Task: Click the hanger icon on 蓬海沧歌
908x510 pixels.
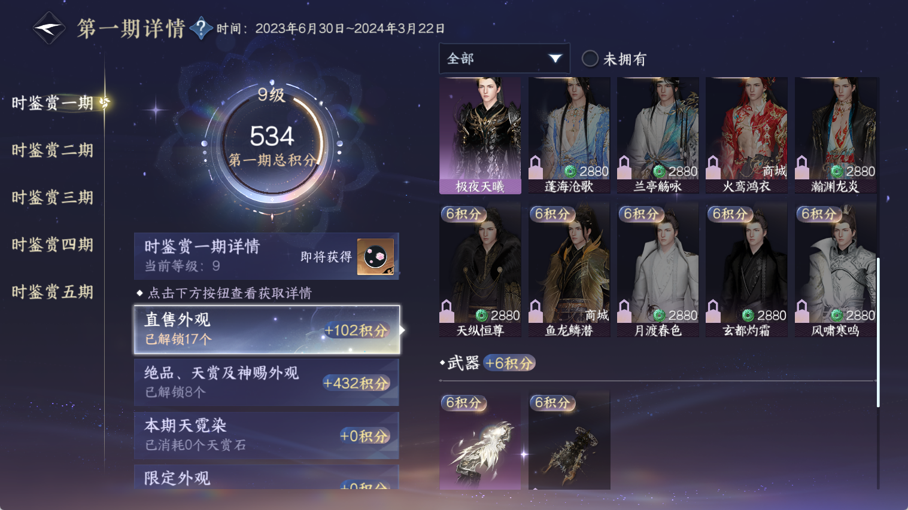Action: tap(536, 167)
